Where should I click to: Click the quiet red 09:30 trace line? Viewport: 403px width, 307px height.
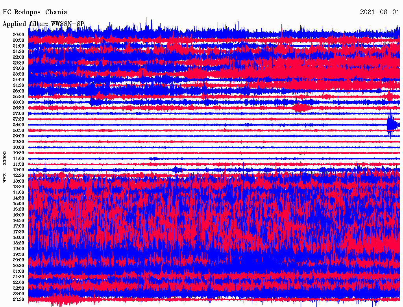213,142
